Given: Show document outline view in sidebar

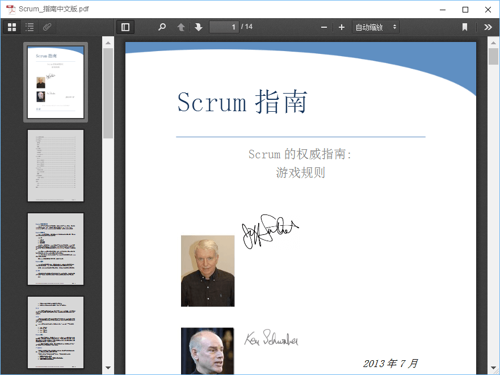Looking at the screenshot, I should pyautogui.click(x=30, y=27).
